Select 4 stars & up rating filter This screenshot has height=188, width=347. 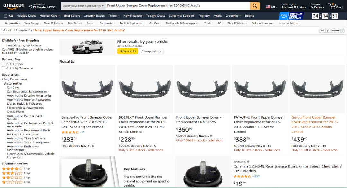tap(12, 168)
